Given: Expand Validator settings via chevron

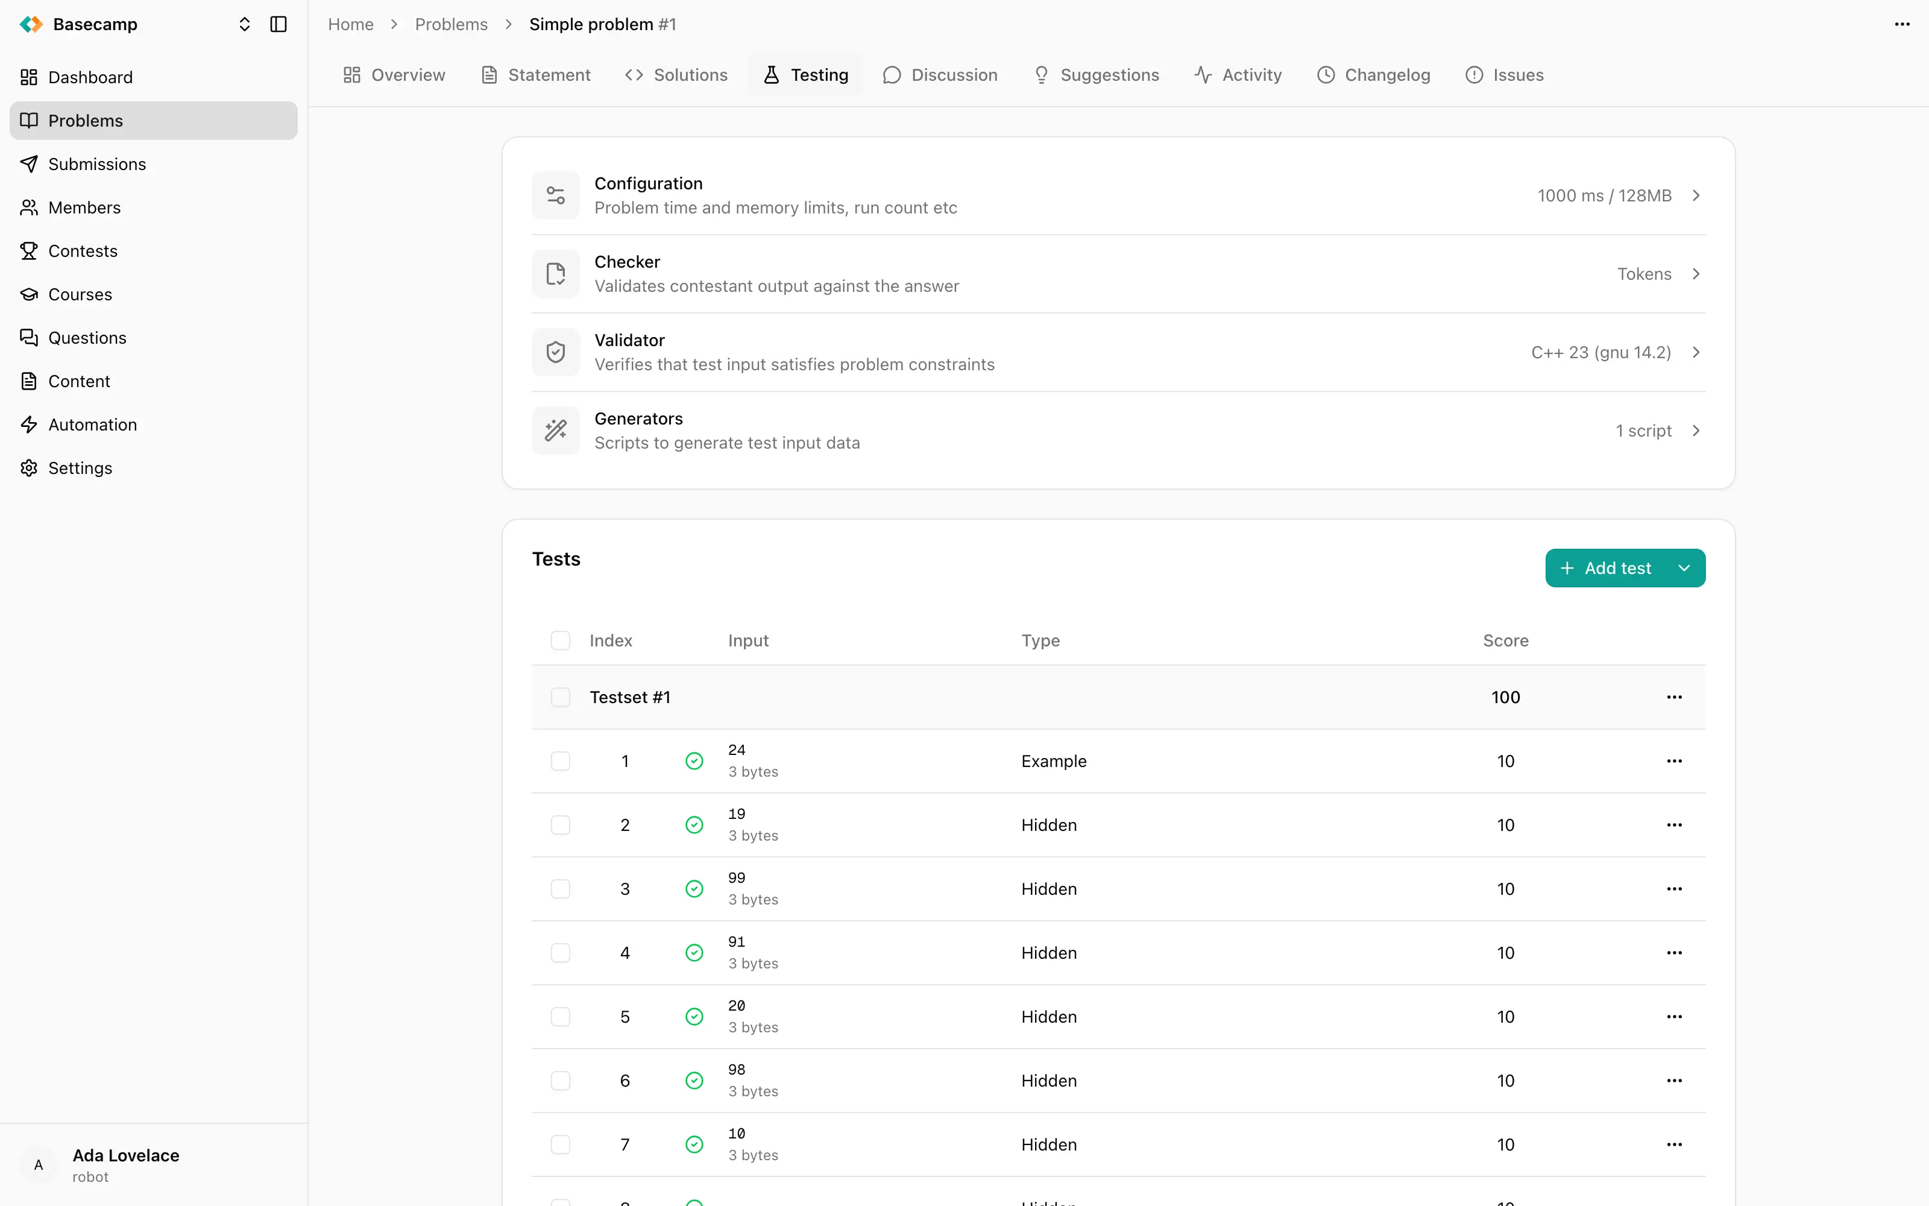Looking at the screenshot, I should tap(1696, 352).
